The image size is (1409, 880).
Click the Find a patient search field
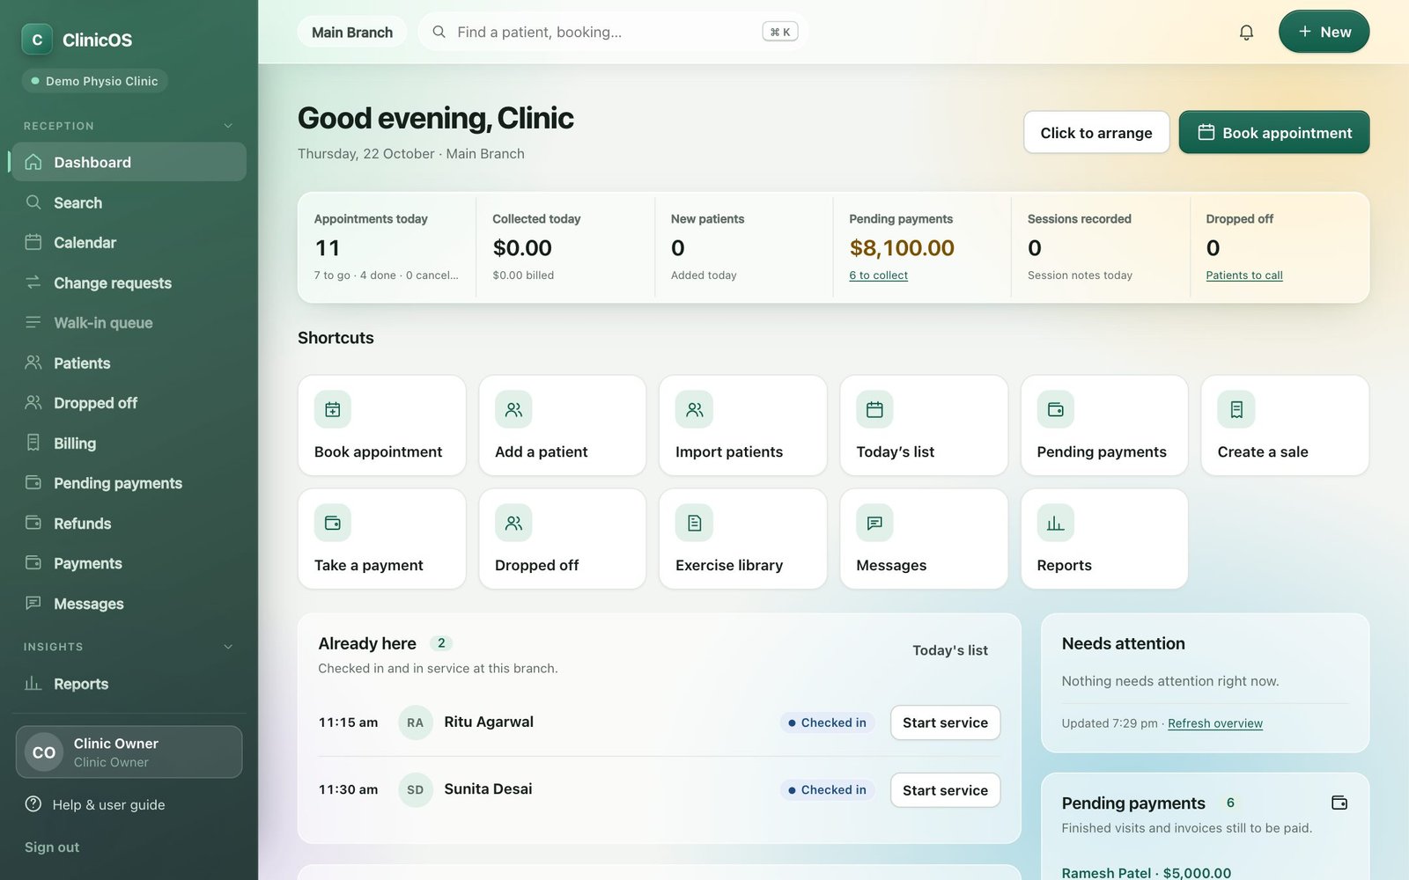[613, 32]
